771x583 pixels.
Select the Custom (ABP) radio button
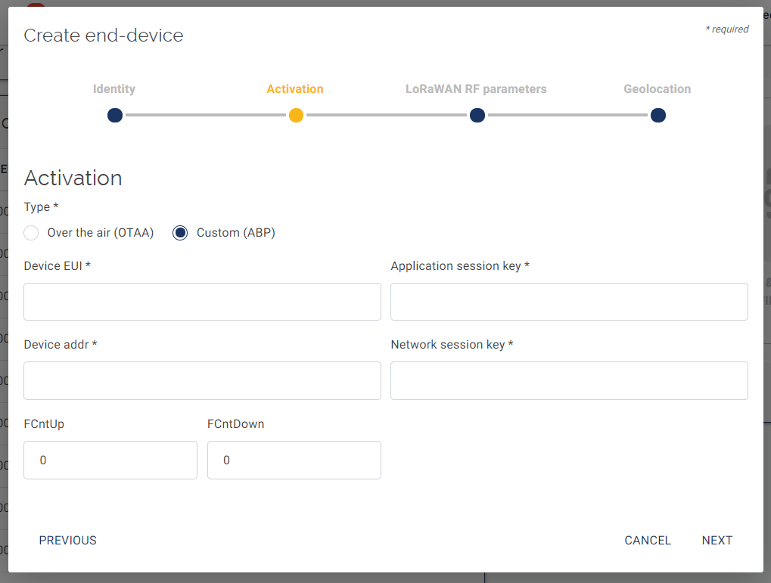tap(180, 233)
